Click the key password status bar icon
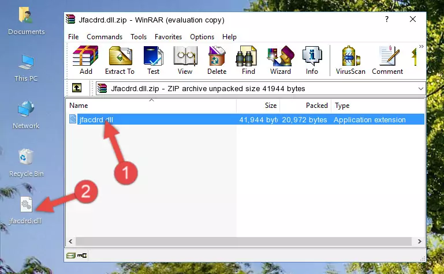This screenshot has width=444, height=274. 82,256
